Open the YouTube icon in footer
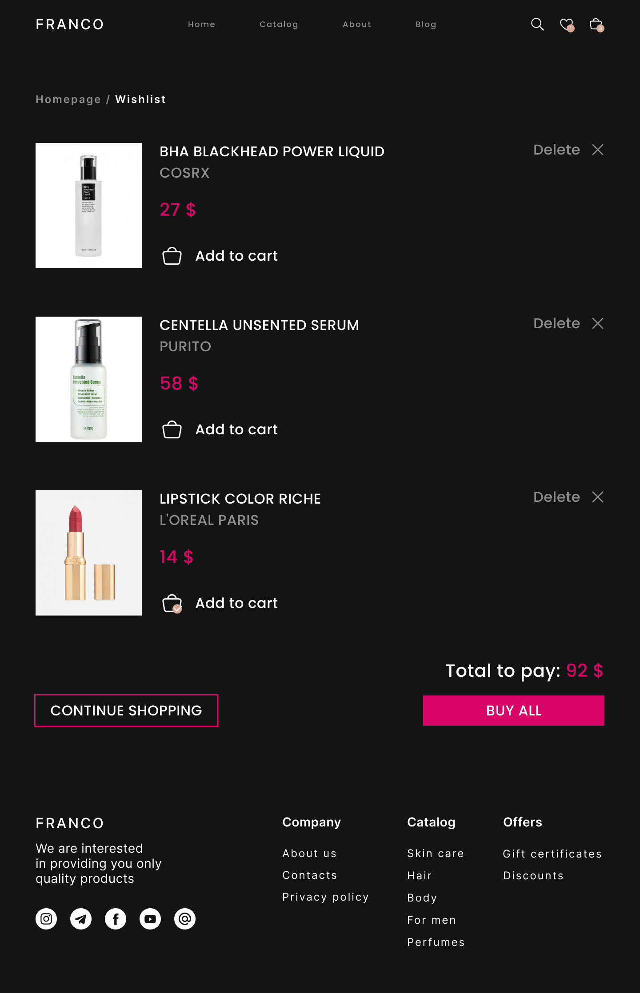This screenshot has width=640, height=993. (x=150, y=919)
